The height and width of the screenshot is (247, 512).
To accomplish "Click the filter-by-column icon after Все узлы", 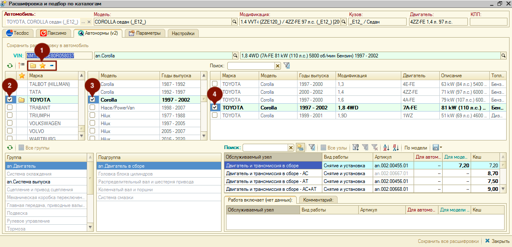I will tap(355, 147).
